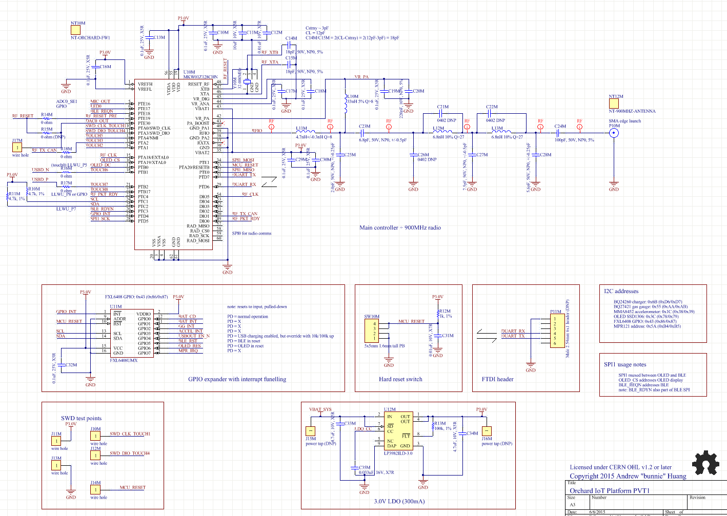
Task: Click the J14M pad for MCU_RESET
Action: (x=96, y=490)
